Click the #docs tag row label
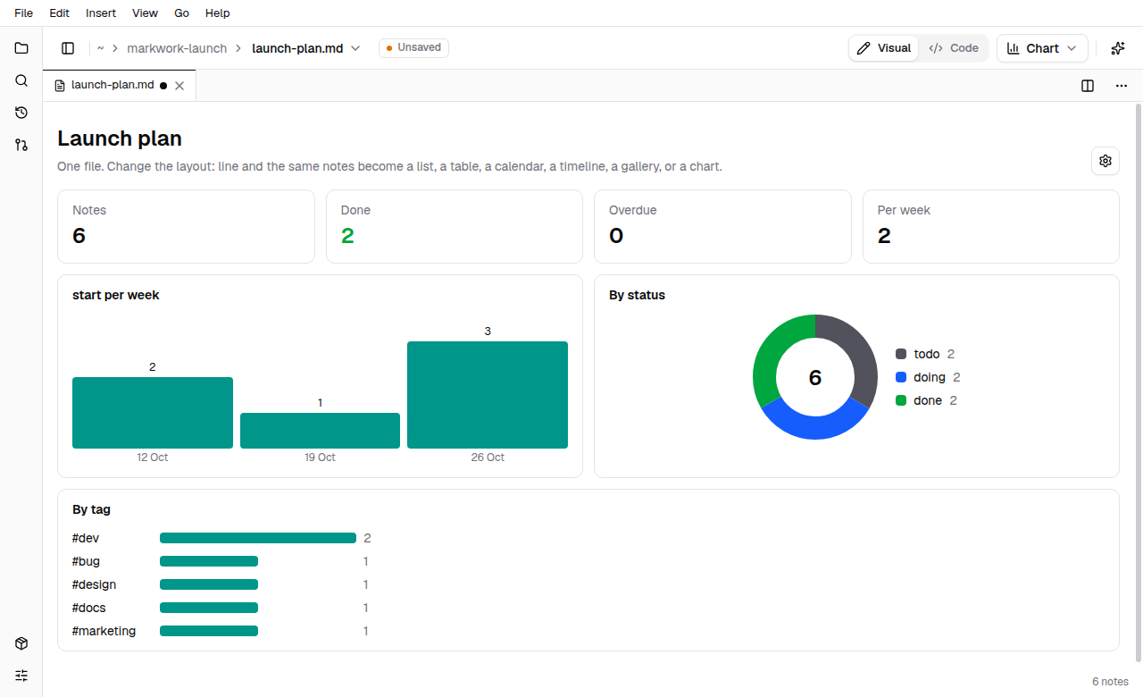The height and width of the screenshot is (697, 1143). [x=89, y=608]
